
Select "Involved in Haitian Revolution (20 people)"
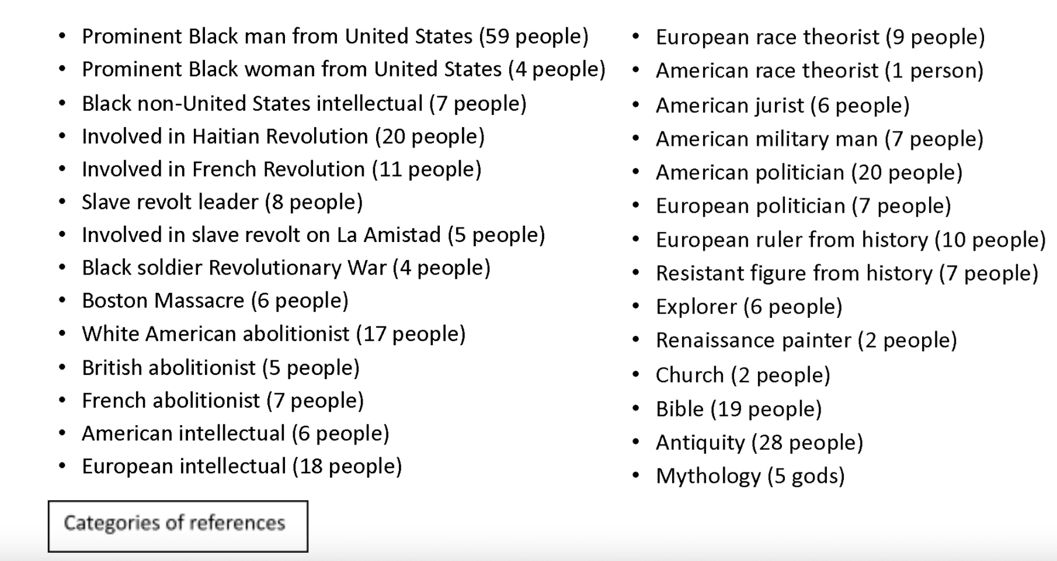tap(283, 136)
